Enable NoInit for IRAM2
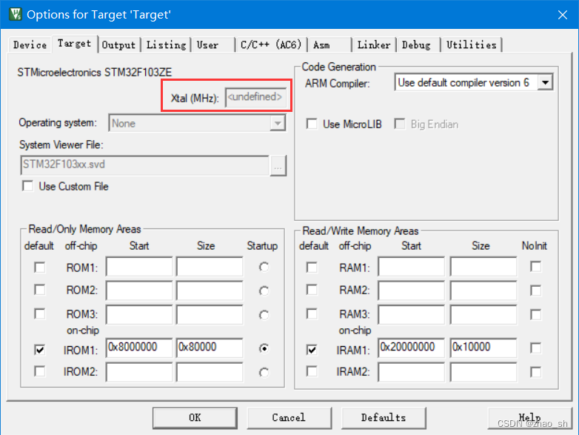579x435 pixels. [536, 372]
